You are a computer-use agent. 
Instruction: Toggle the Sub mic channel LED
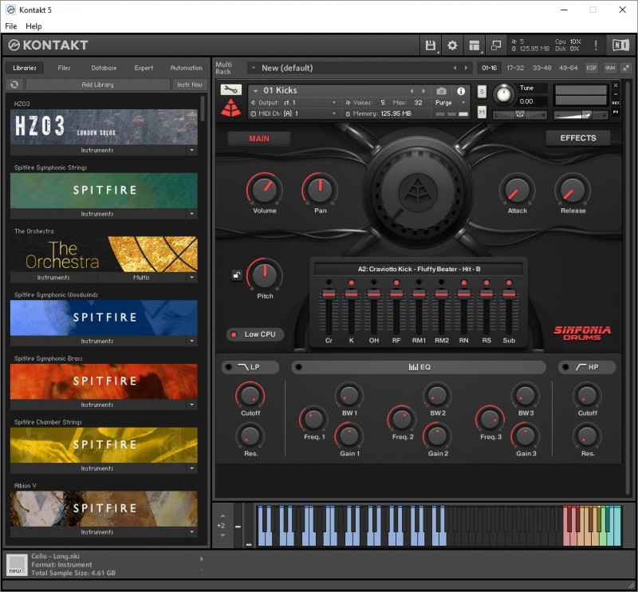(x=509, y=282)
